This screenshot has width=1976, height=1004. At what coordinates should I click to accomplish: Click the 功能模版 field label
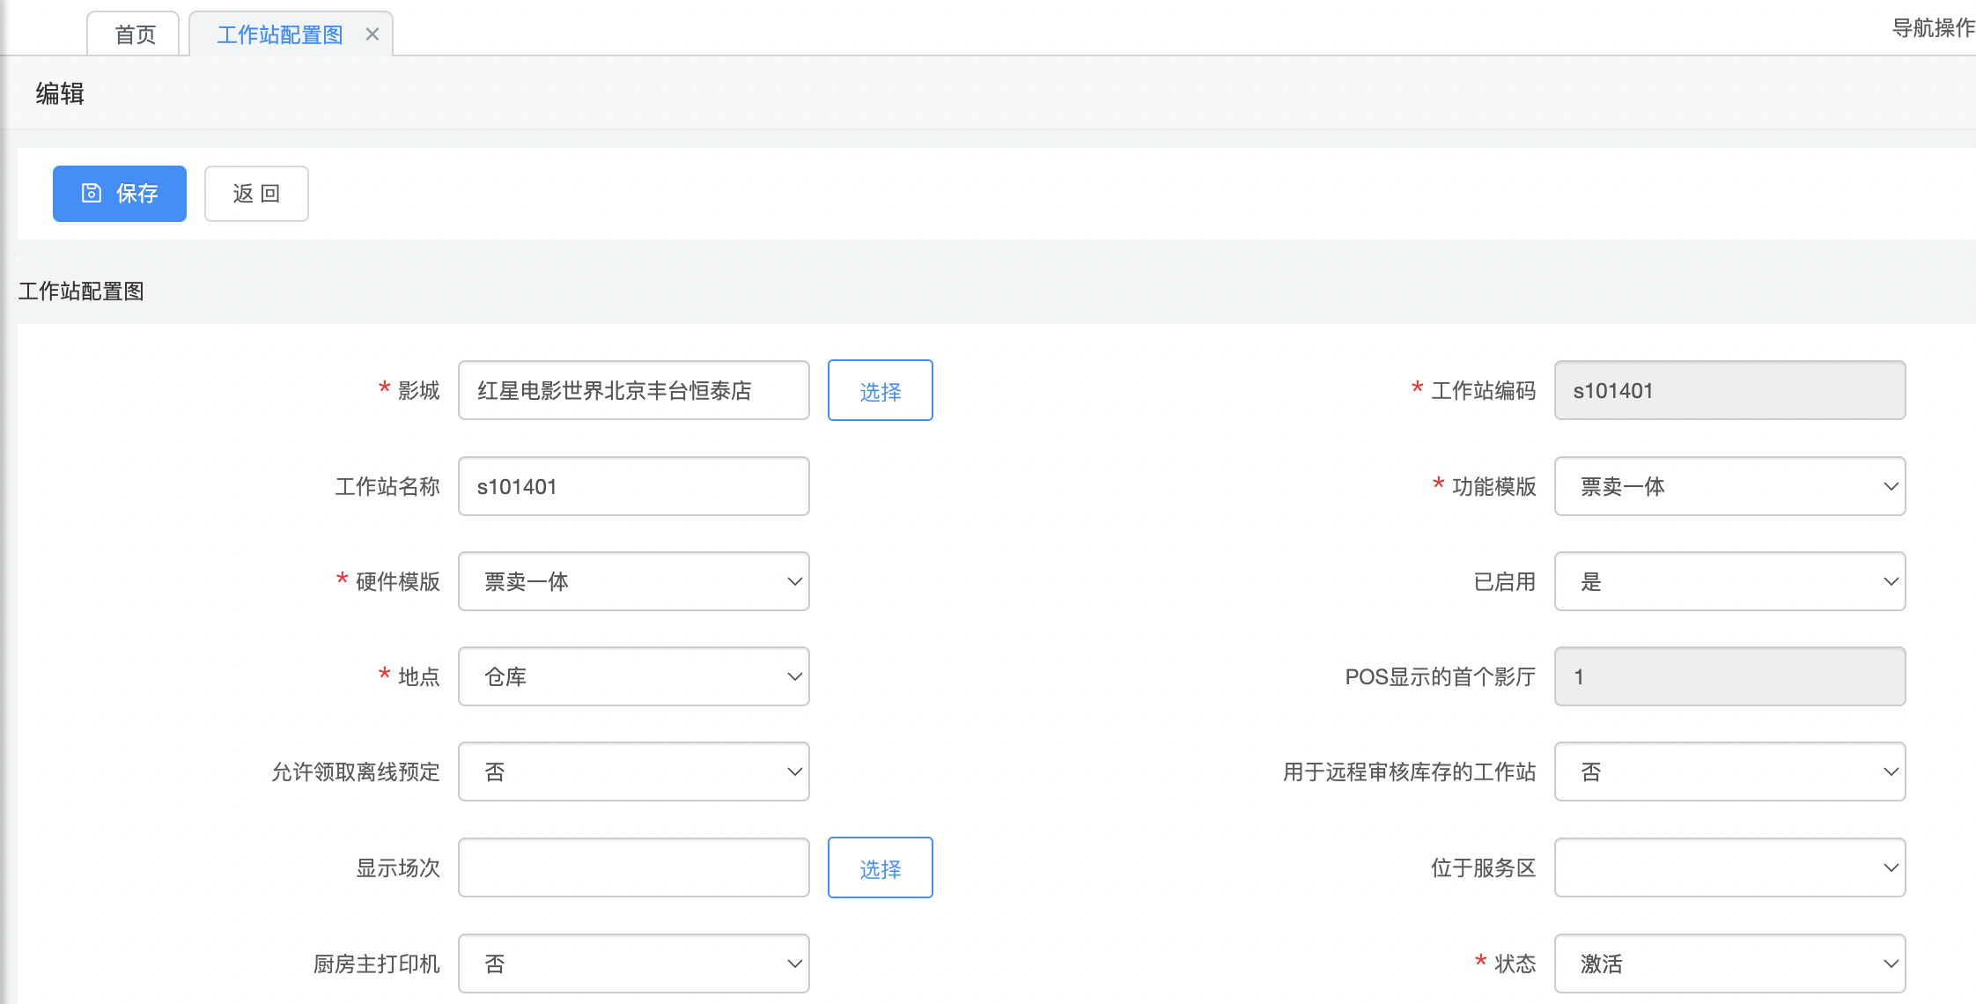coord(1493,486)
